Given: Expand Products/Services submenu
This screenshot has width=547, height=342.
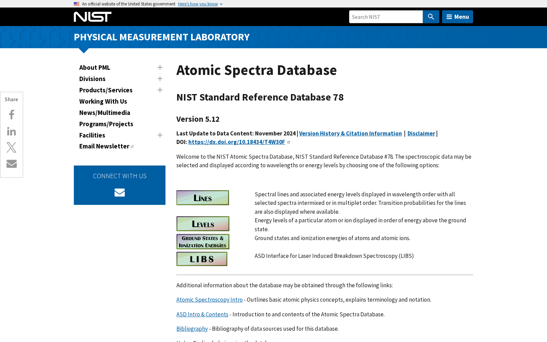Looking at the screenshot, I should (160, 90).
